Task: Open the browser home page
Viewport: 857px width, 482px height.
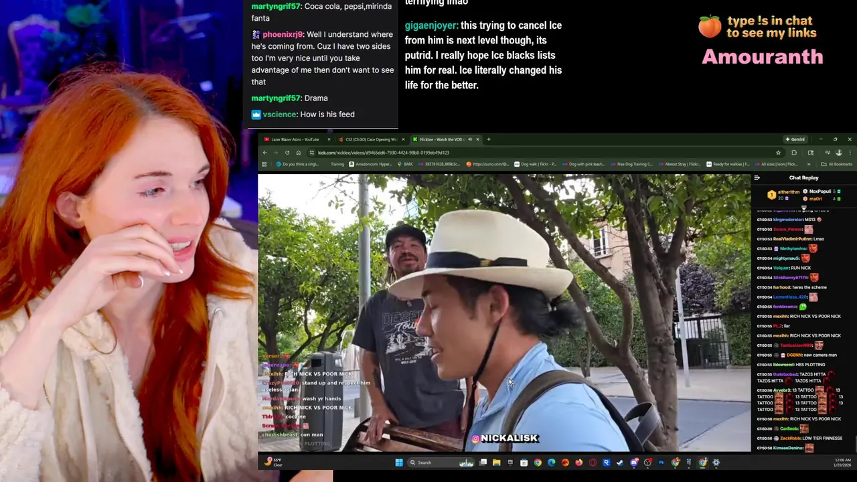Action: tap(299, 153)
